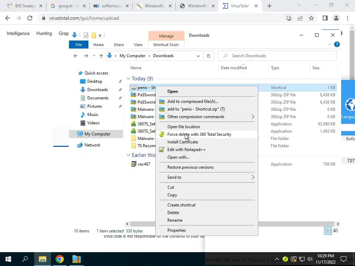Expand the address bar history dropdown
Image resolution: width=355 pixels, height=266 pixels.
point(198,56)
